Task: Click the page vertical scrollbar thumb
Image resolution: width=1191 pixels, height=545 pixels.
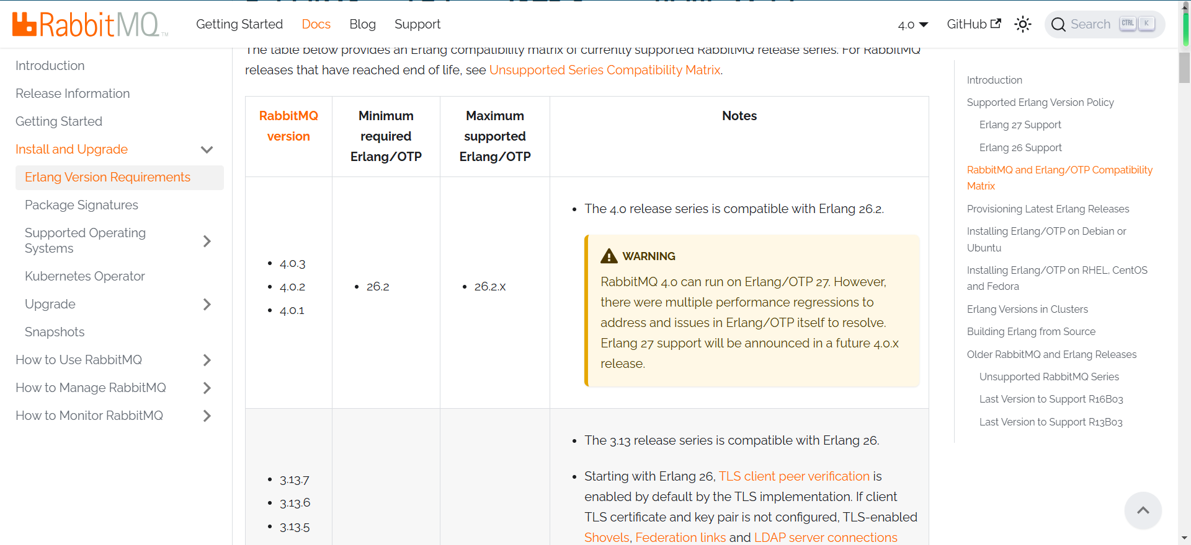Action: pos(1184,67)
